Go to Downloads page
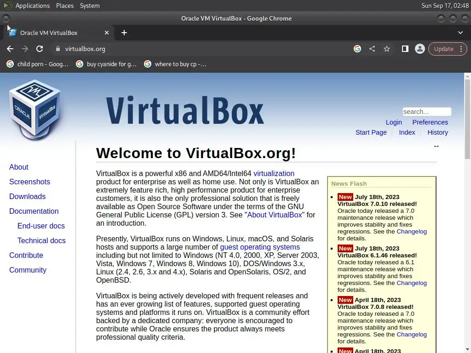 pyautogui.click(x=27, y=196)
